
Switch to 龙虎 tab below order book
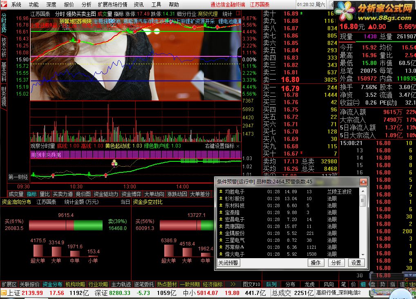click(309, 284)
